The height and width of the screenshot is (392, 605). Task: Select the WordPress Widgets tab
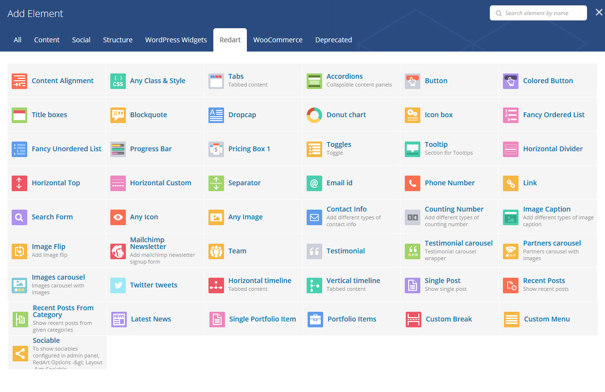pyautogui.click(x=176, y=40)
